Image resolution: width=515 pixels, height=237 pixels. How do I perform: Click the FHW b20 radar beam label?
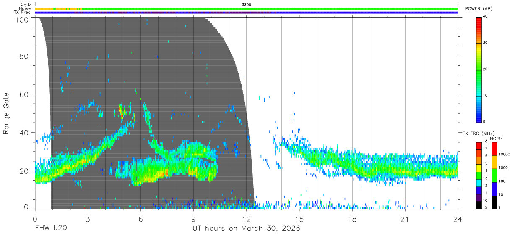tap(51, 229)
